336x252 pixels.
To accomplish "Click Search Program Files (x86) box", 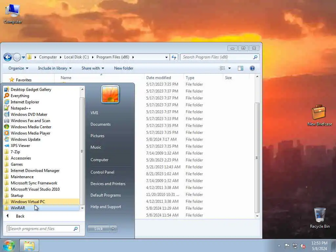I will [x=220, y=57].
